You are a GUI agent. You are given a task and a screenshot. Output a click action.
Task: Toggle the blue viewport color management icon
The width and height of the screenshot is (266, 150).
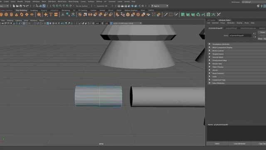click(x=111, y=23)
